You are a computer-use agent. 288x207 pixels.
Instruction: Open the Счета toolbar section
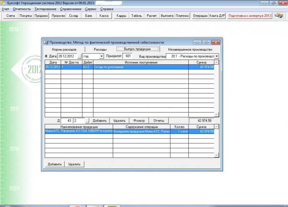coord(11,16)
